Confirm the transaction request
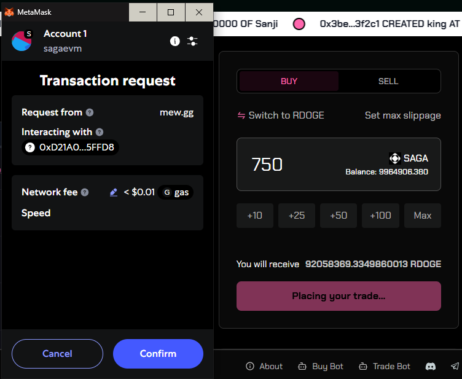The height and width of the screenshot is (379, 462). click(159, 354)
